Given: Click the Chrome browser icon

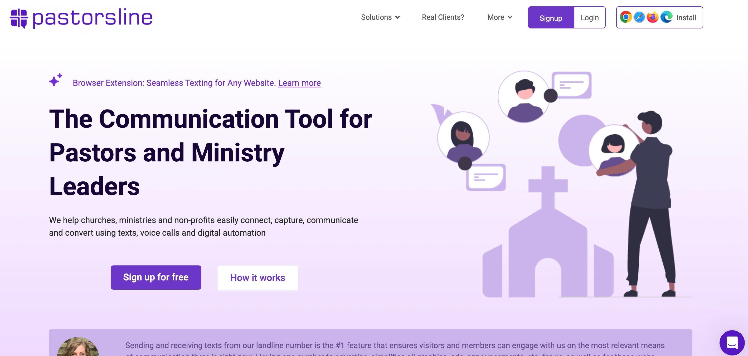Looking at the screenshot, I should (x=626, y=17).
